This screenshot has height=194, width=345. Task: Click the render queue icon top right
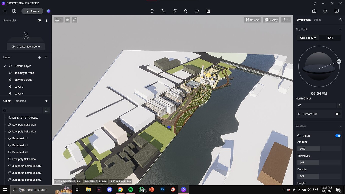point(337,11)
